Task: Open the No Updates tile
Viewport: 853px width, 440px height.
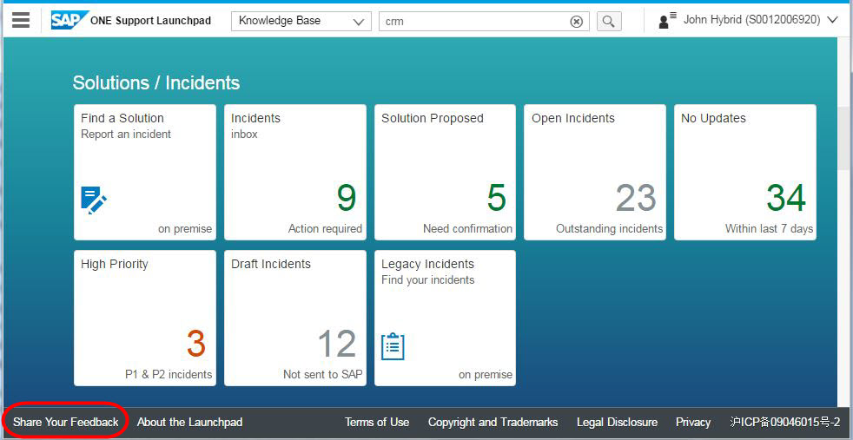Action: (x=744, y=172)
